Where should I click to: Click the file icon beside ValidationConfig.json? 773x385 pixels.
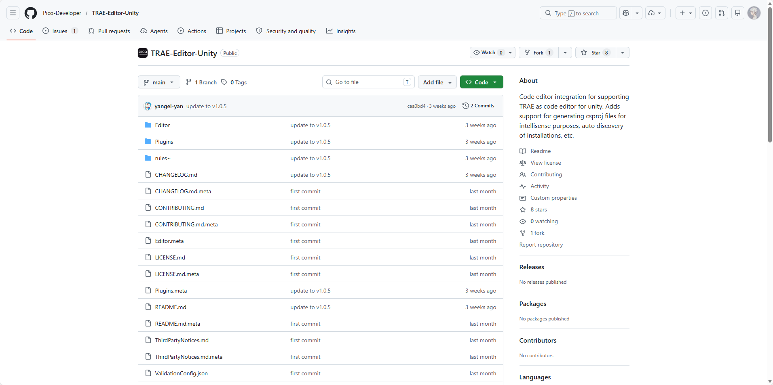[148, 373]
